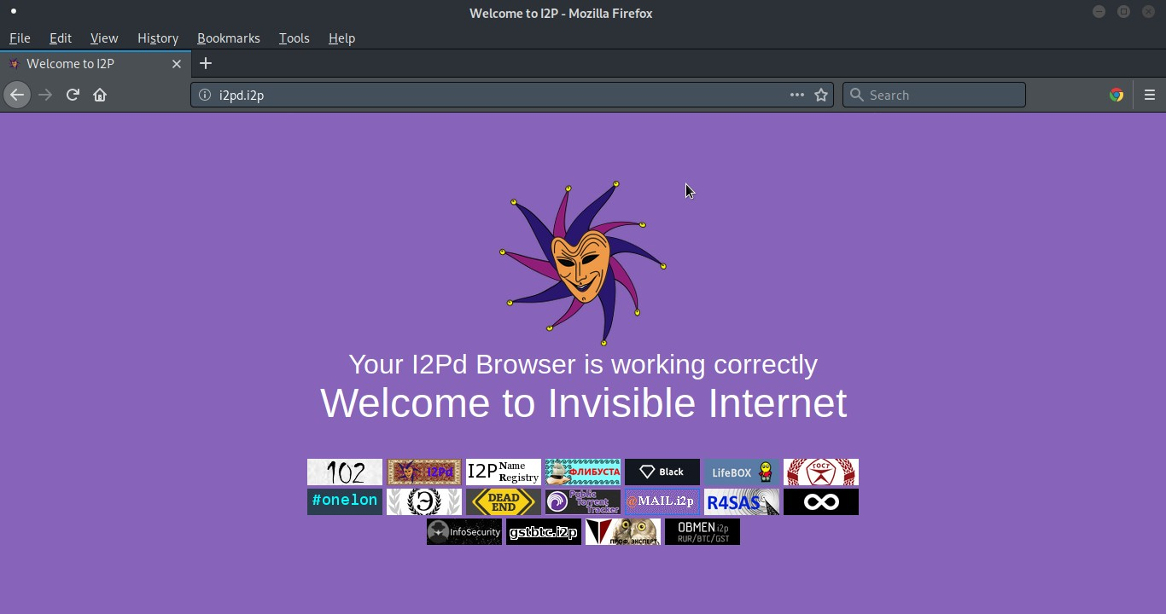Open the R4SAS banner

(742, 501)
